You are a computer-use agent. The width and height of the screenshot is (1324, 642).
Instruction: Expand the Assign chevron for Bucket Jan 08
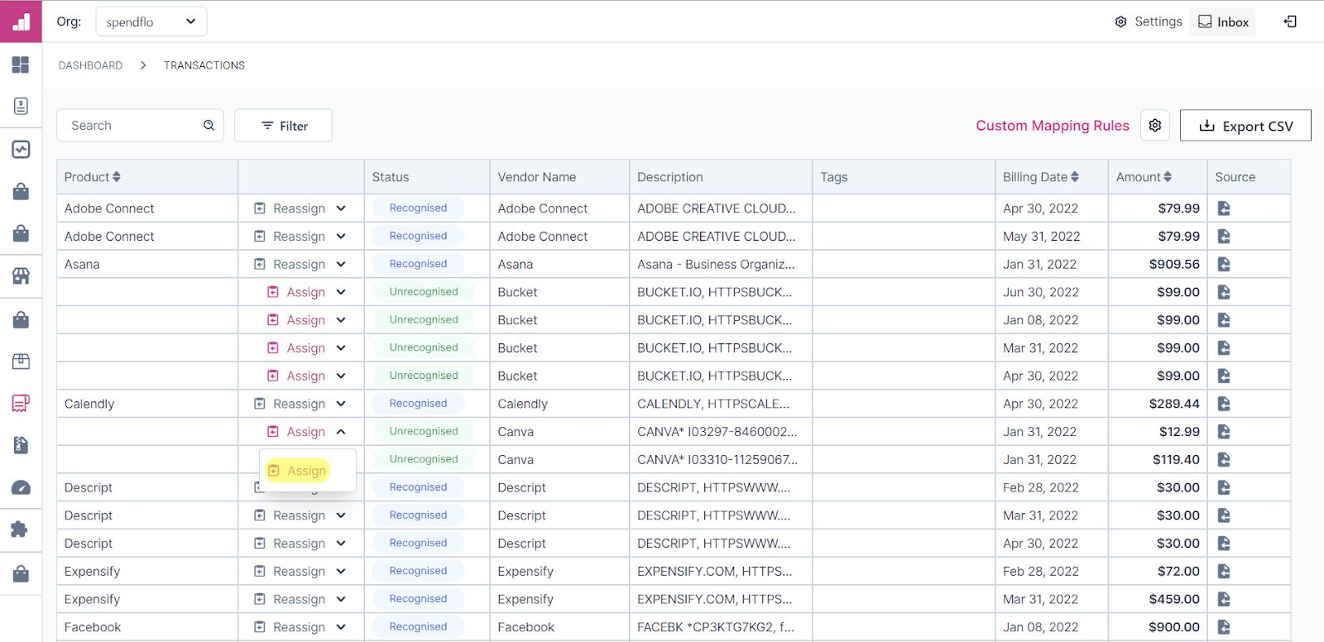coord(341,320)
